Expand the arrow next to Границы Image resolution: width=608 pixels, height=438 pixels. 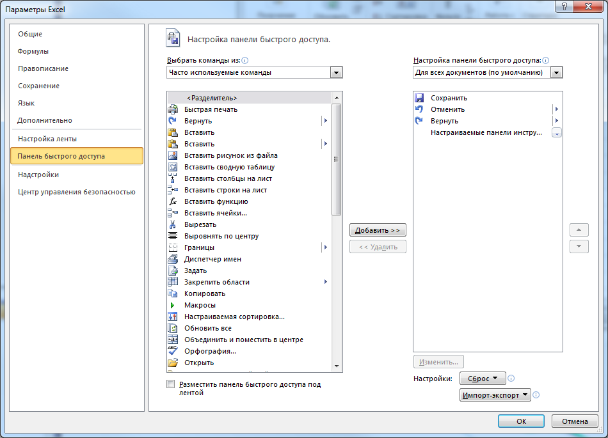325,247
